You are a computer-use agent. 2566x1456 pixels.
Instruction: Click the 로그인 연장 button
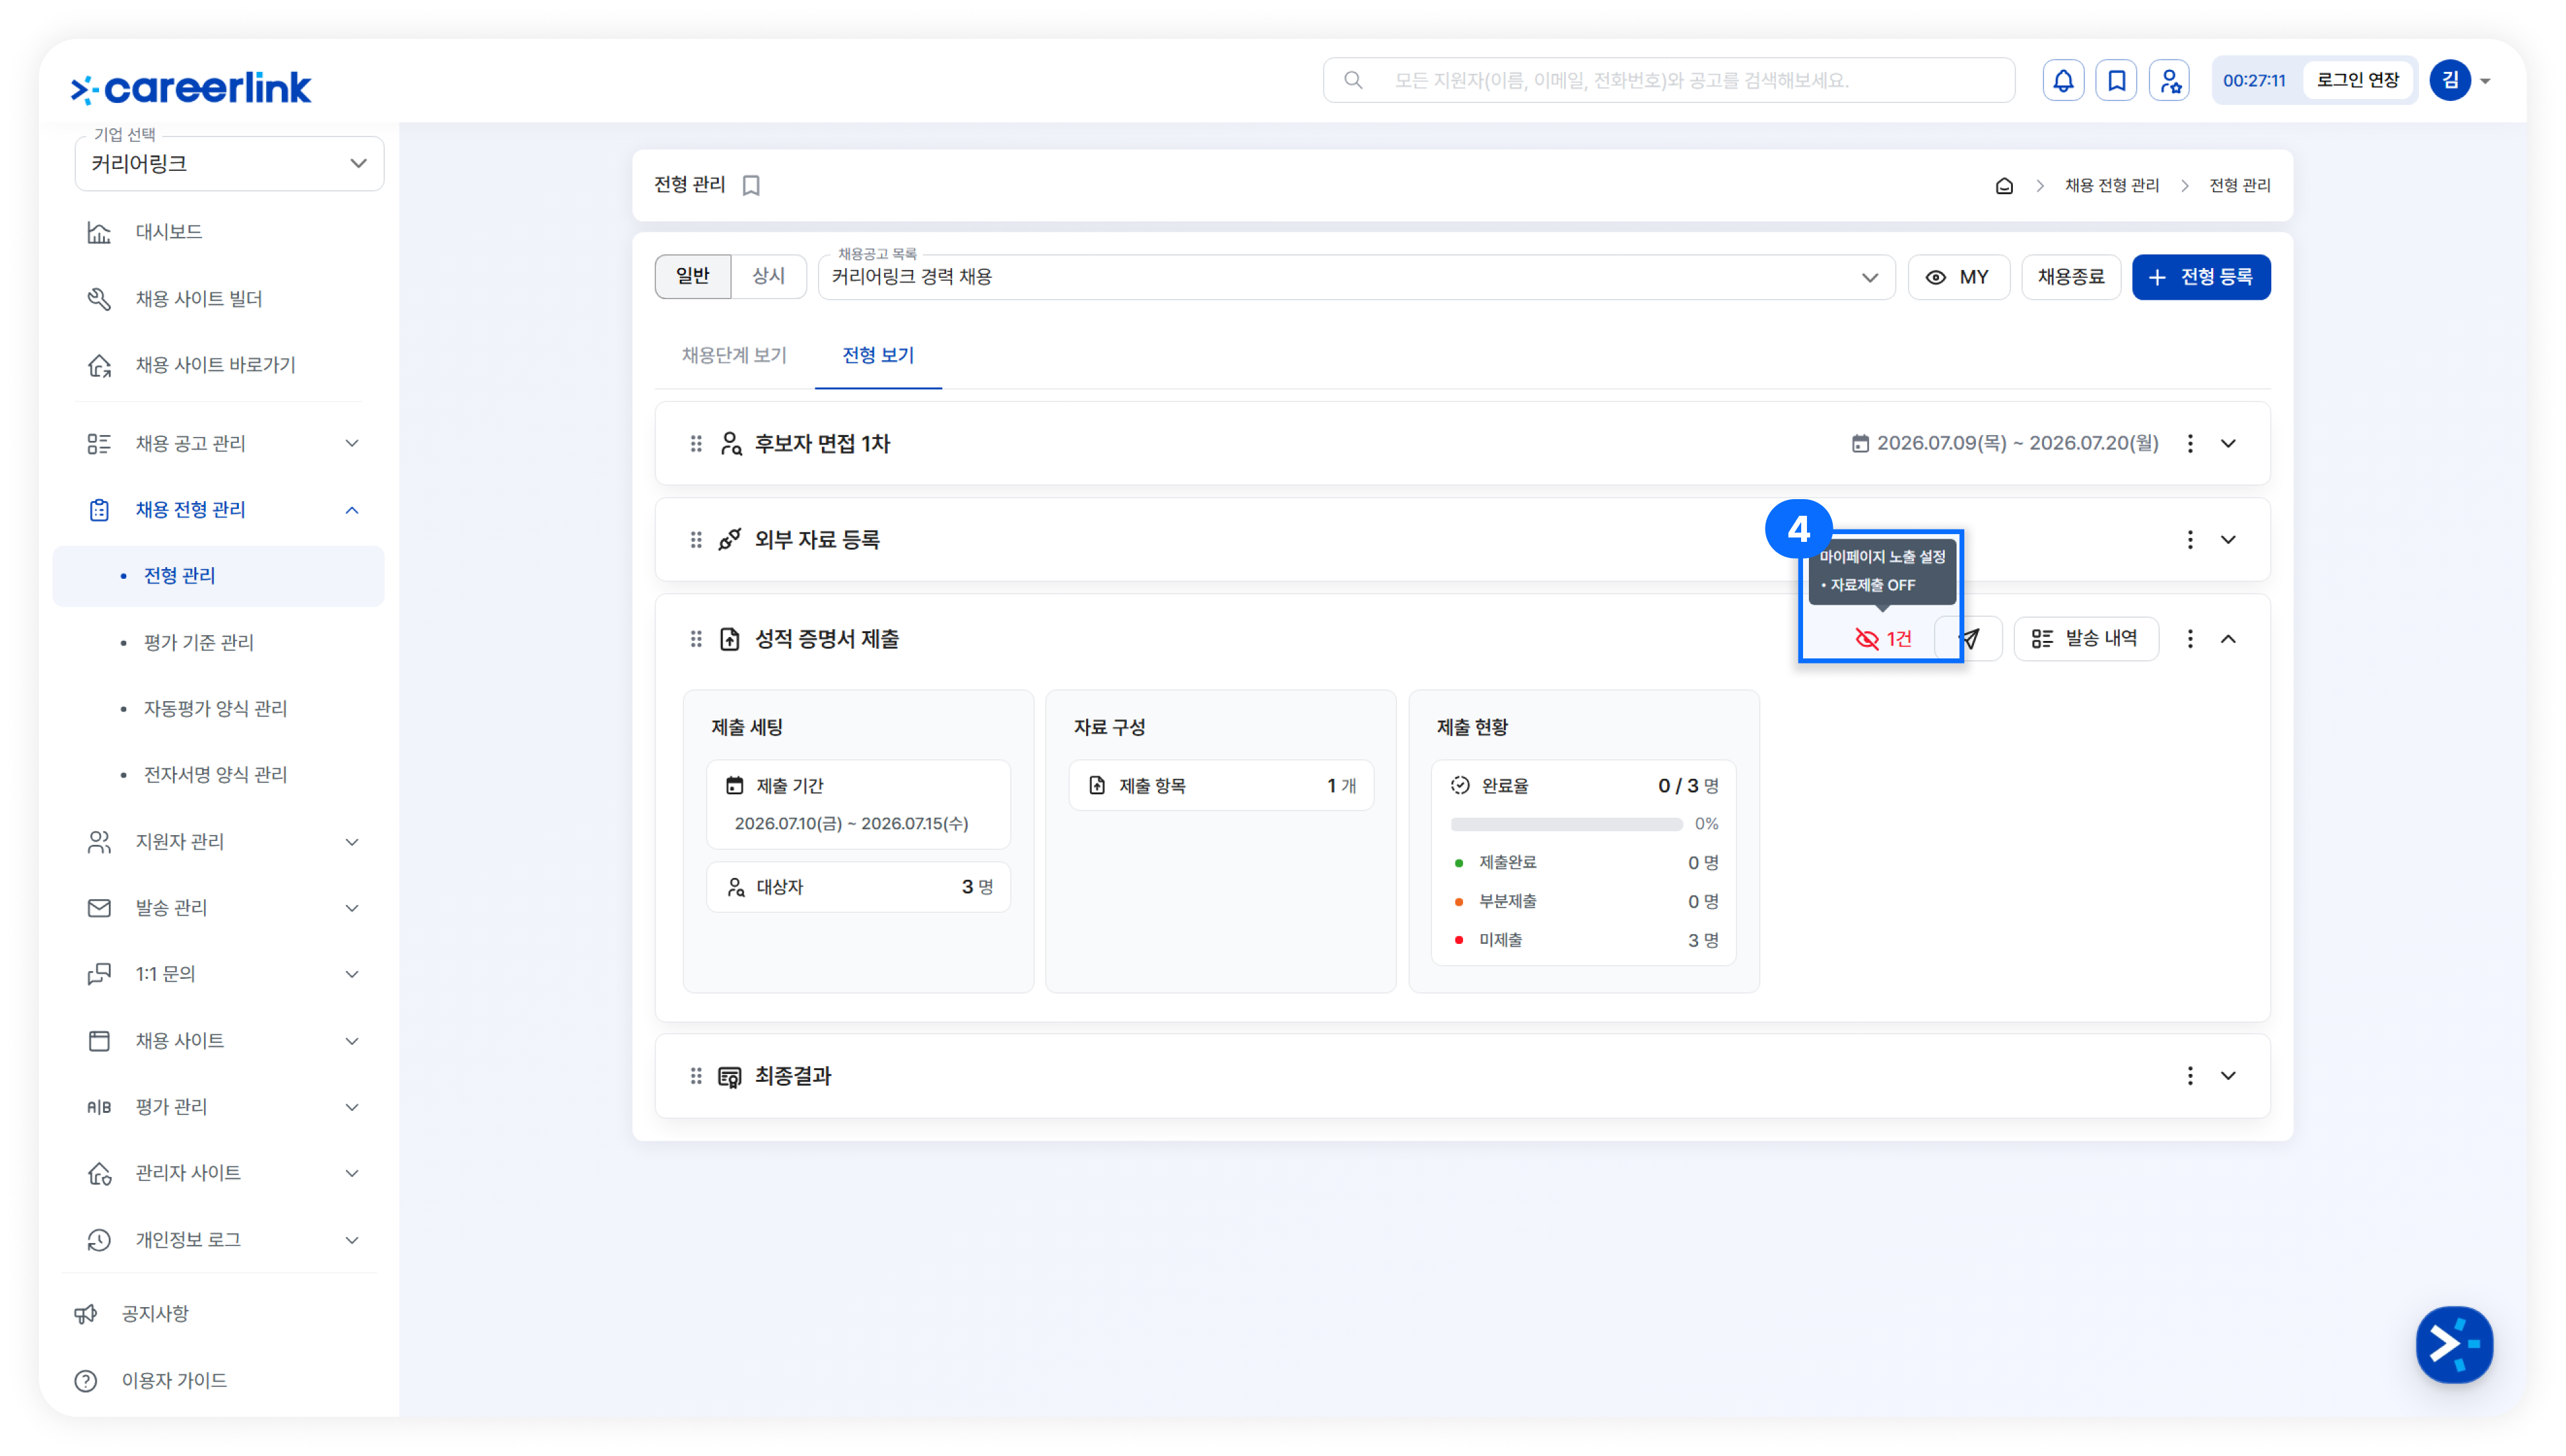2357,80
